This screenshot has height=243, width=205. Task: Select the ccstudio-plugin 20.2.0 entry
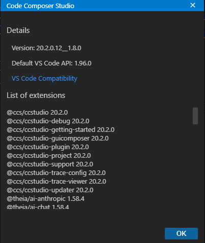click(x=48, y=147)
